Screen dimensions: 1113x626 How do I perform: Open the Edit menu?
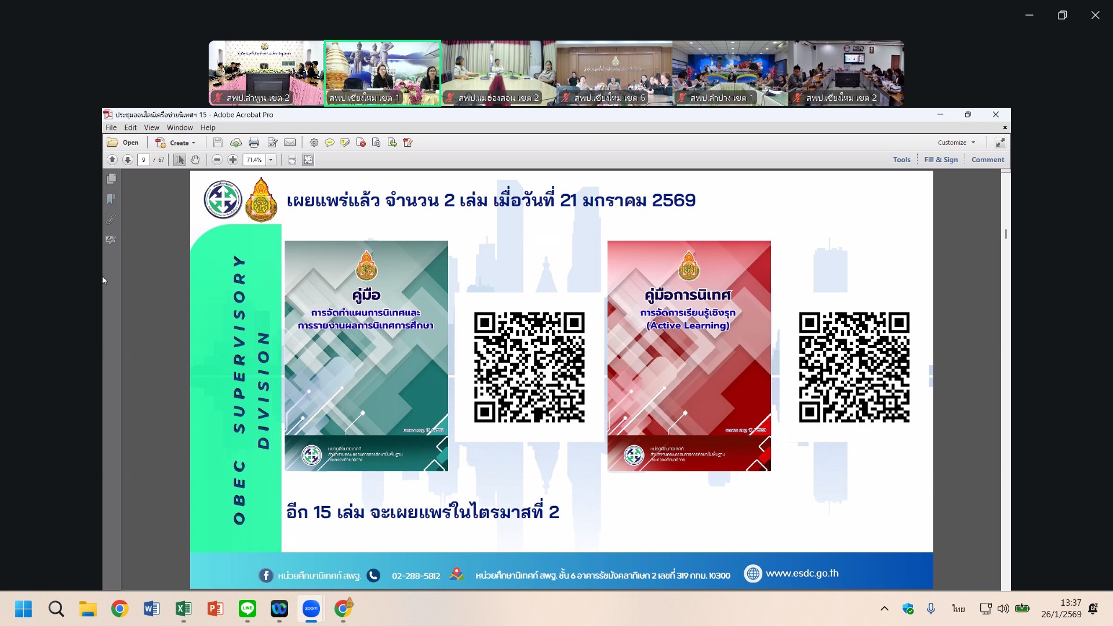coord(130,128)
